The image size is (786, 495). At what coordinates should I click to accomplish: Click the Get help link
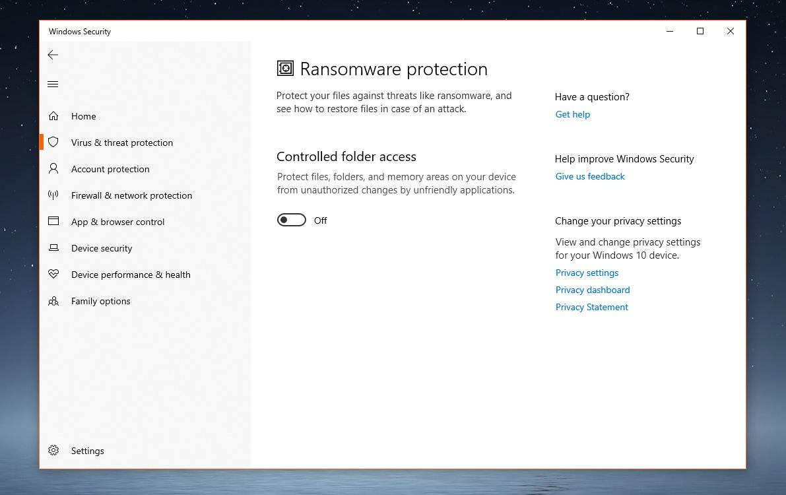[x=572, y=114]
